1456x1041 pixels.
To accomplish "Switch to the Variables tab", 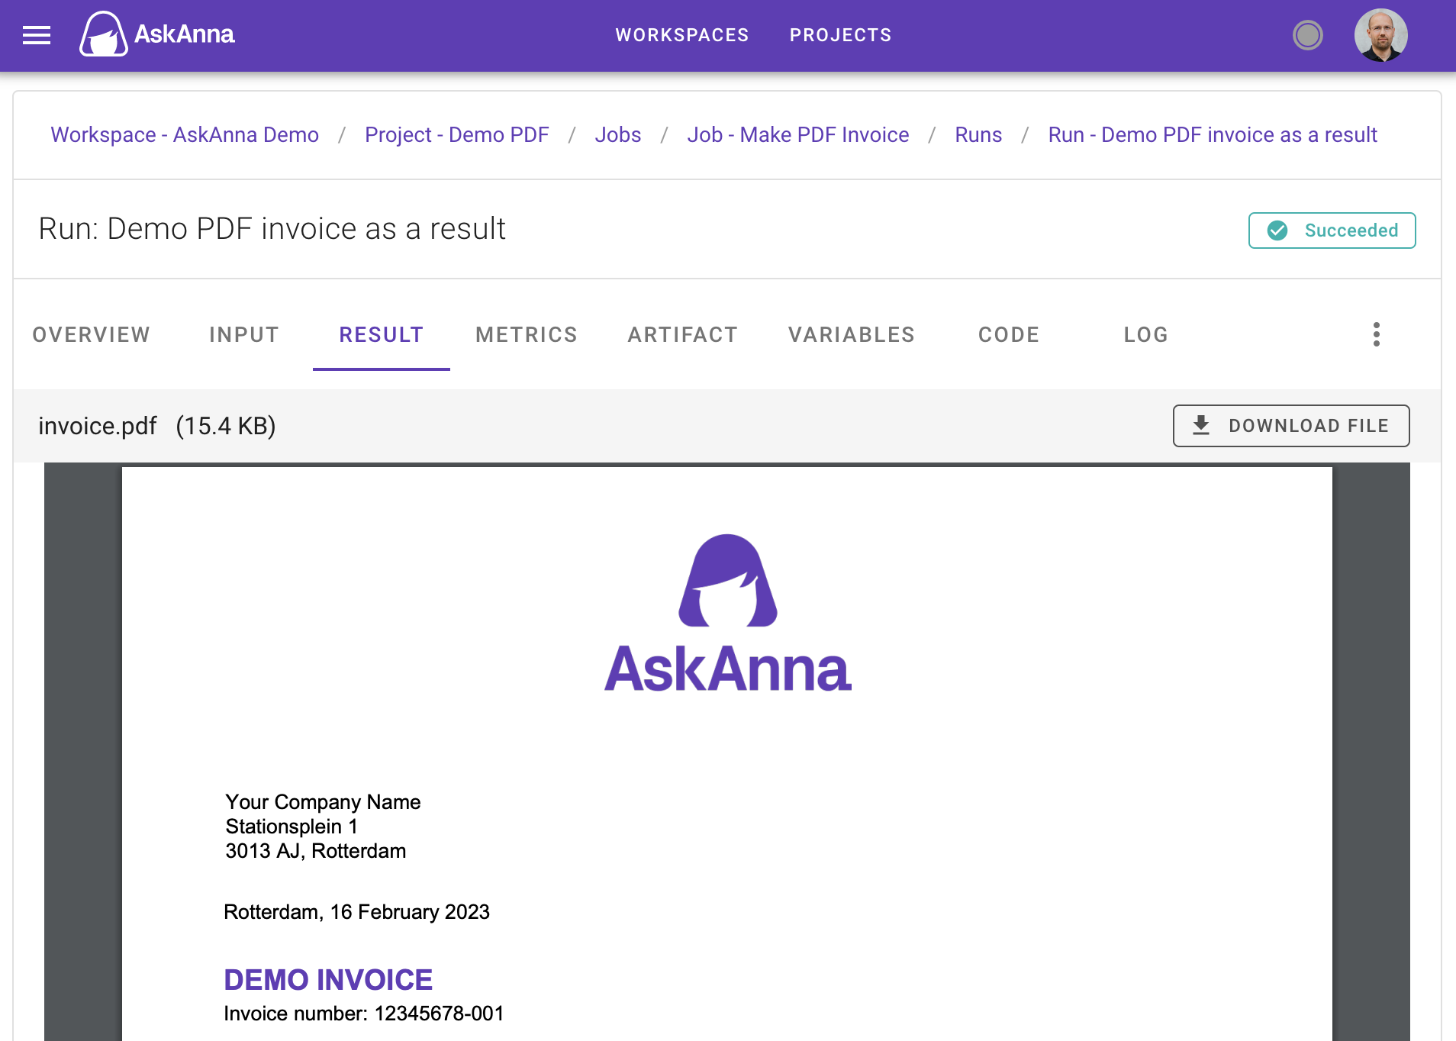I will (x=851, y=334).
